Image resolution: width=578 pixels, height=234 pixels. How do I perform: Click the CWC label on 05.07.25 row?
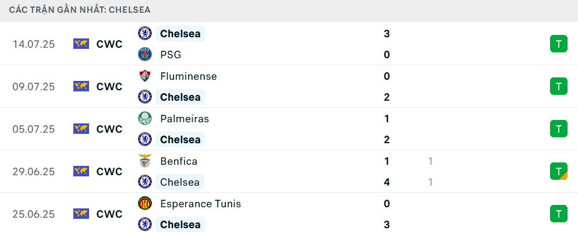(x=109, y=129)
